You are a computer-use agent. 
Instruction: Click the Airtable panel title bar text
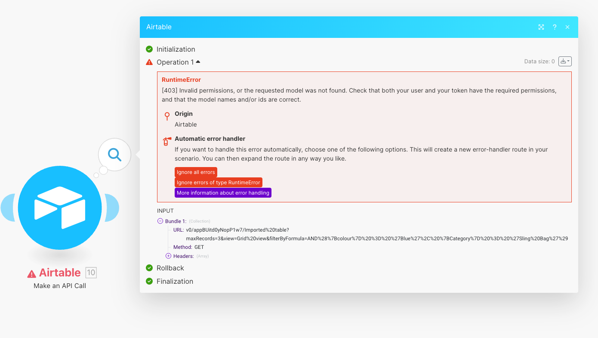pyautogui.click(x=159, y=27)
